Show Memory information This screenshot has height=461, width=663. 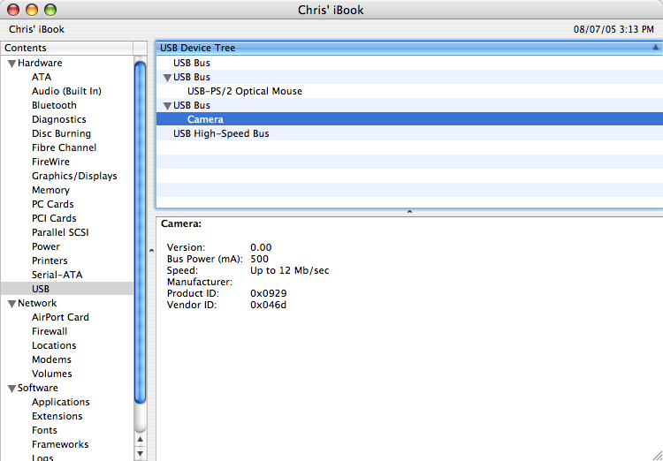50,190
